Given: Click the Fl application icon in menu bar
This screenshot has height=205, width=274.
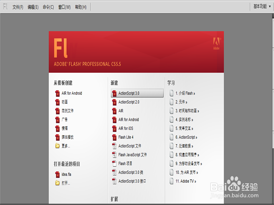Looking at the screenshot, I should tap(5, 7).
